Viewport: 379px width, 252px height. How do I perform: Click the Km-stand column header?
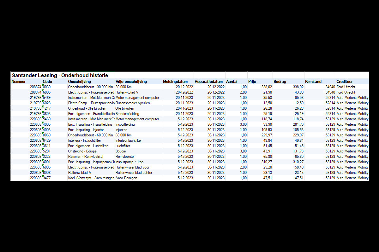click(313, 82)
